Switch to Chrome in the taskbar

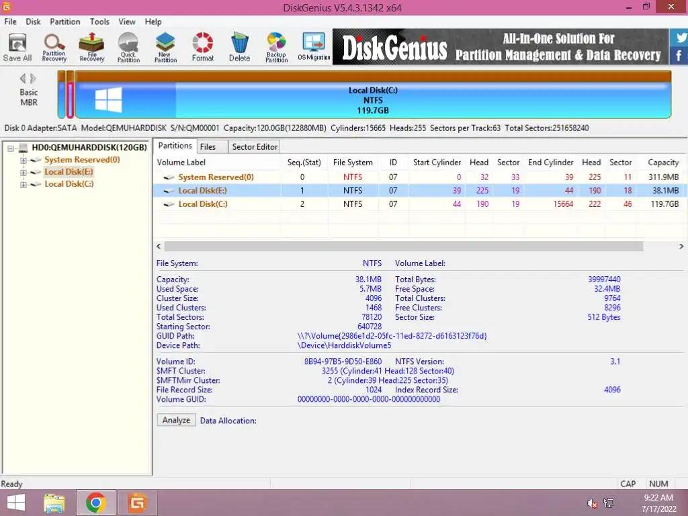point(95,503)
